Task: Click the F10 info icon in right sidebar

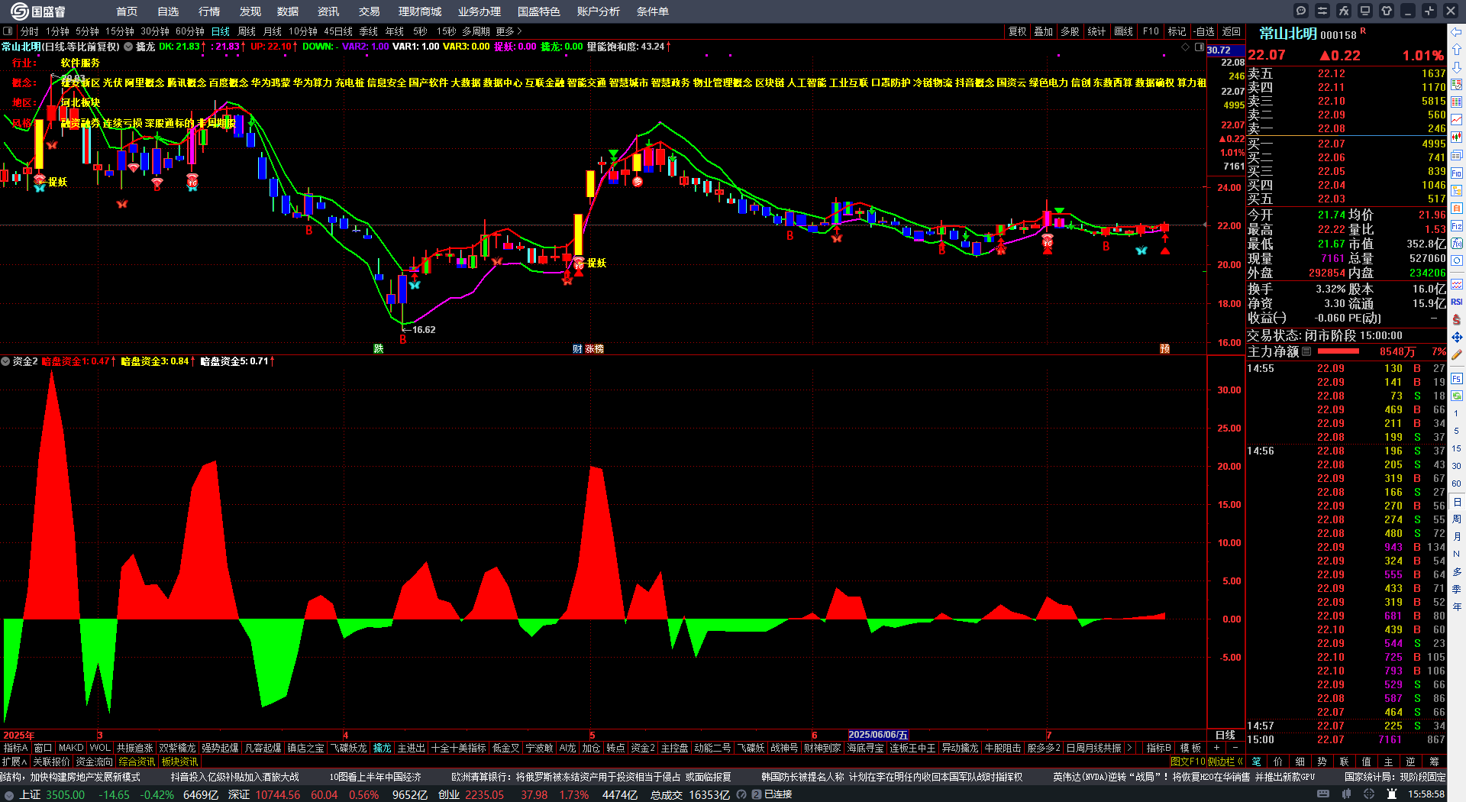Action: [x=1457, y=173]
